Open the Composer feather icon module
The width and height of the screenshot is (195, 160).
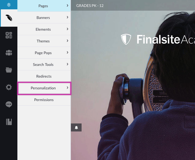click(x=9, y=18)
